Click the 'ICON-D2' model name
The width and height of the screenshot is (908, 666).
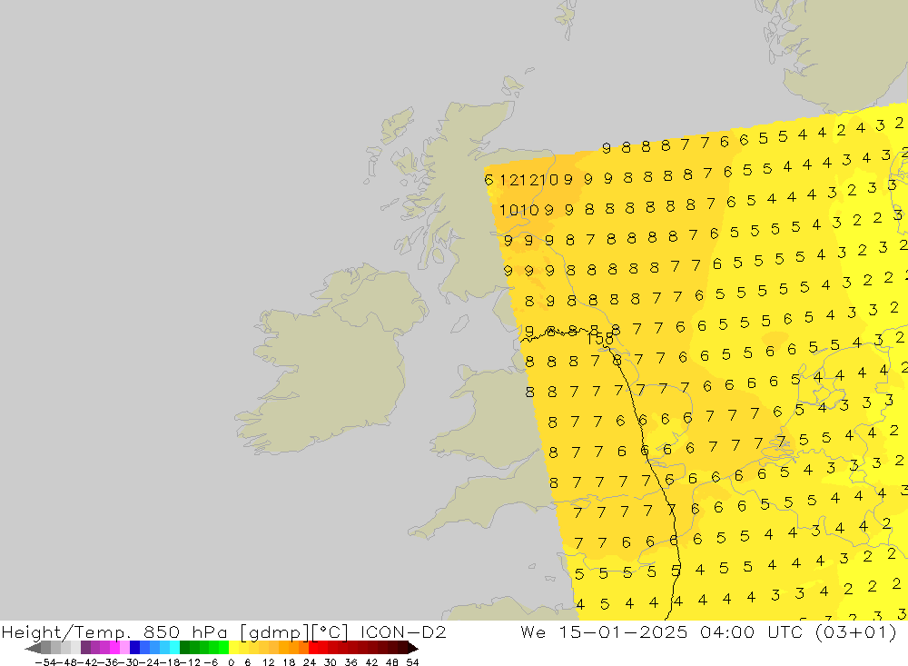click(404, 631)
